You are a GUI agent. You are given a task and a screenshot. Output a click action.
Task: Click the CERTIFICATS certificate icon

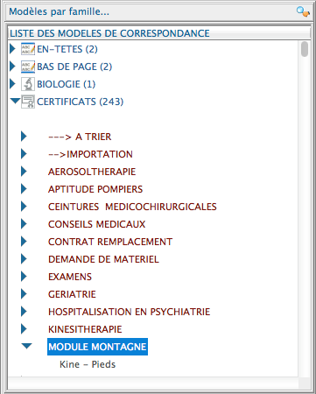pos(28,102)
